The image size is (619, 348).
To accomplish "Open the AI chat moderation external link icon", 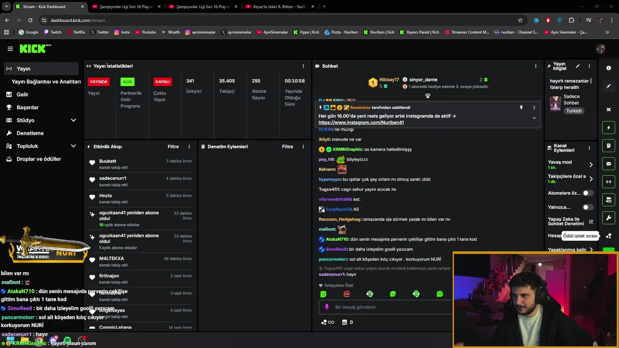I will 591,222.
